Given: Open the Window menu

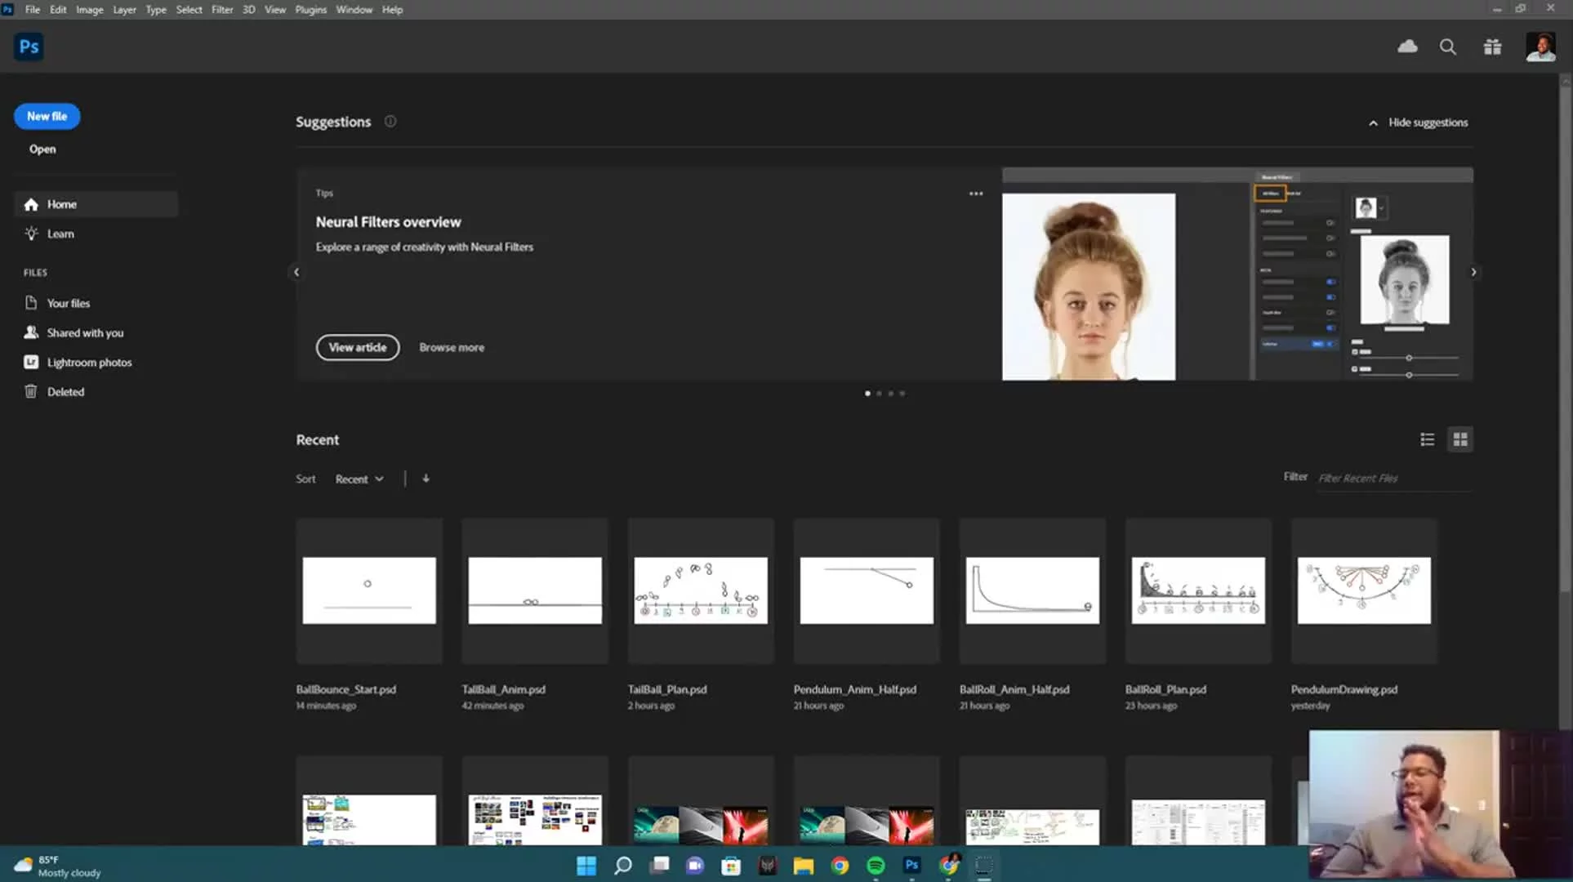Looking at the screenshot, I should (x=354, y=10).
